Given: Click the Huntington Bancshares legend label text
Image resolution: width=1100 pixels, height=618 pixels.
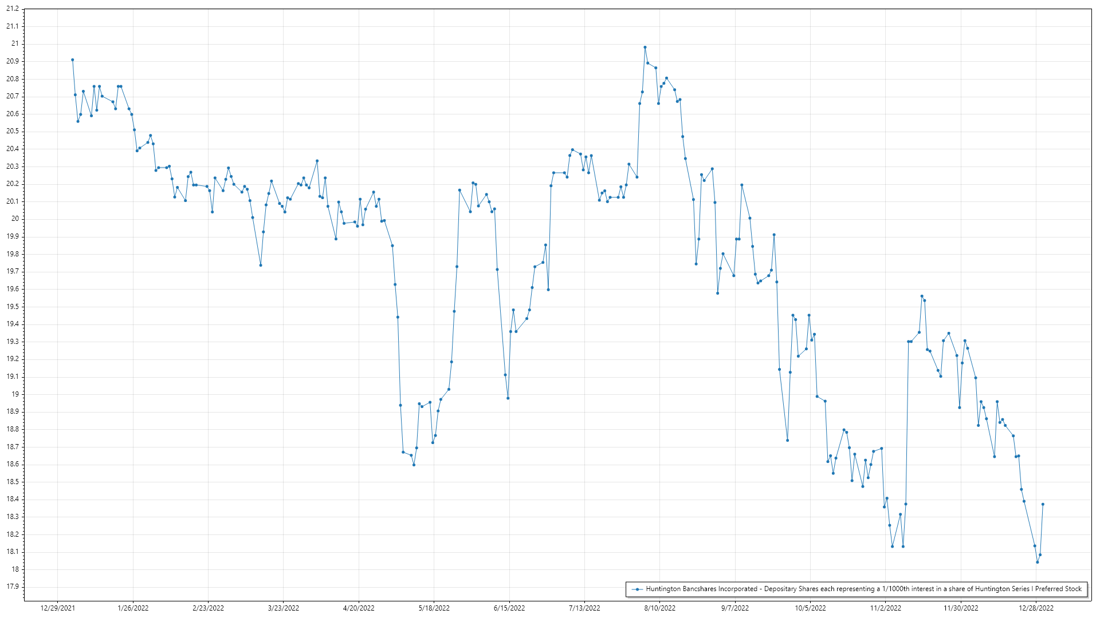Looking at the screenshot, I should pyautogui.click(x=863, y=589).
